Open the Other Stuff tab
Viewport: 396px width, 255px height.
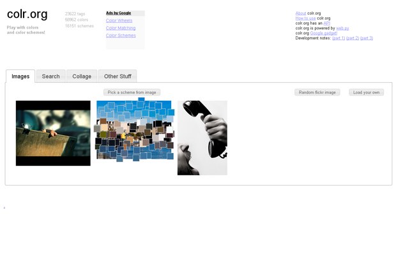click(118, 76)
